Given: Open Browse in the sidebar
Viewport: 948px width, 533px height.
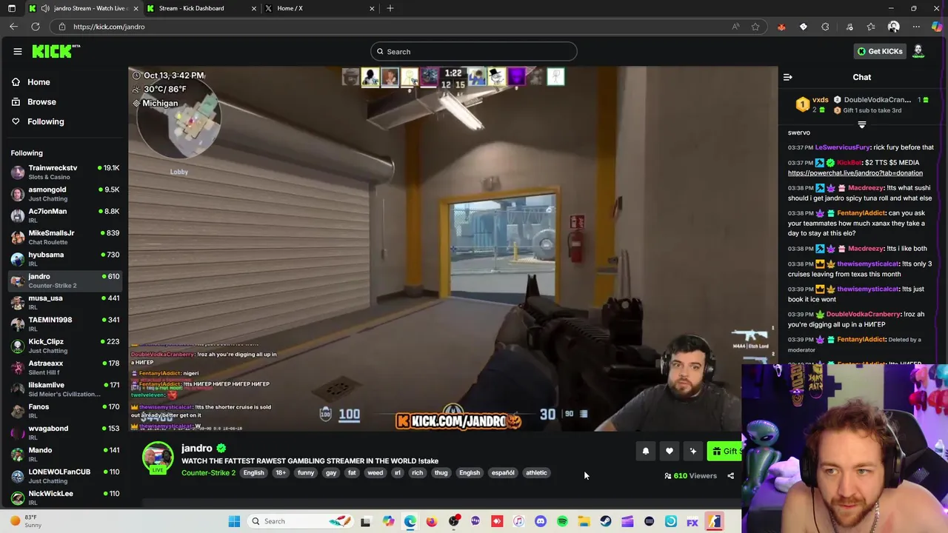Looking at the screenshot, I should tap(41, 101).
